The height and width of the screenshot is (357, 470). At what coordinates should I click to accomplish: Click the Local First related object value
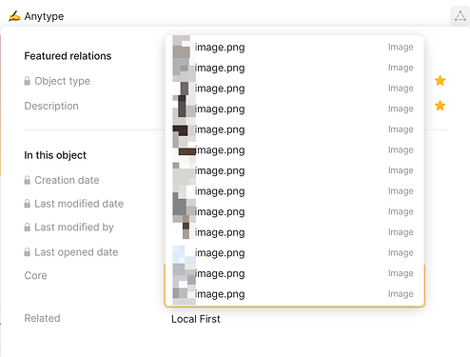196,319
